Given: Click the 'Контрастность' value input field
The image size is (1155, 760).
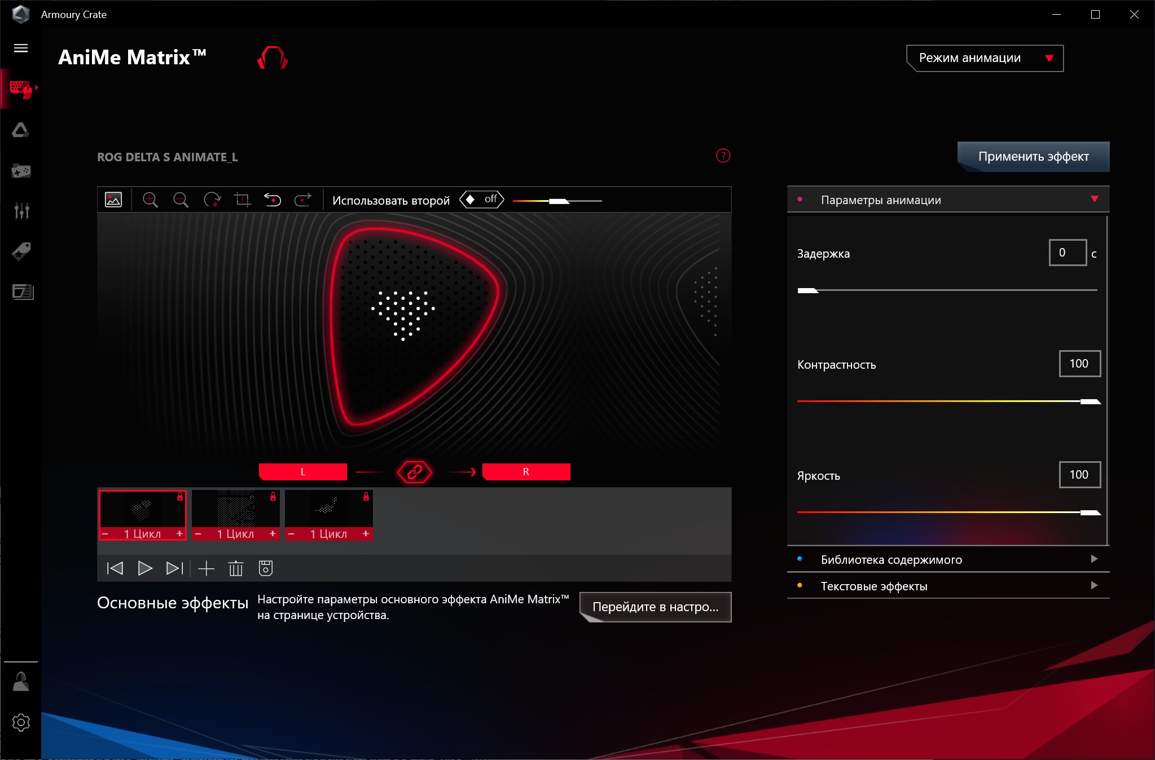Looking at the screenshot, I should [1080, 364].
